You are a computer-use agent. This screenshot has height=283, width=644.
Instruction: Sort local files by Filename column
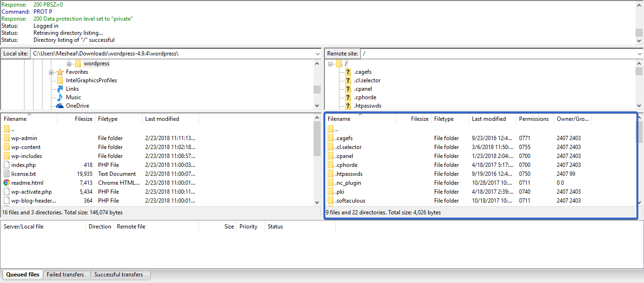[29, 119]
